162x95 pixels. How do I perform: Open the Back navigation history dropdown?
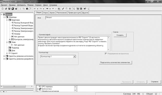coord(50,9)
